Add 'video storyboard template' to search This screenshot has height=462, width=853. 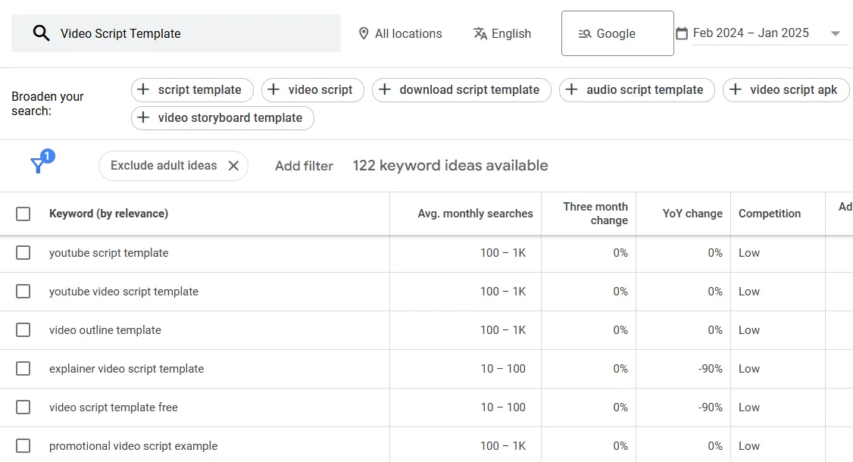(222, 118)
